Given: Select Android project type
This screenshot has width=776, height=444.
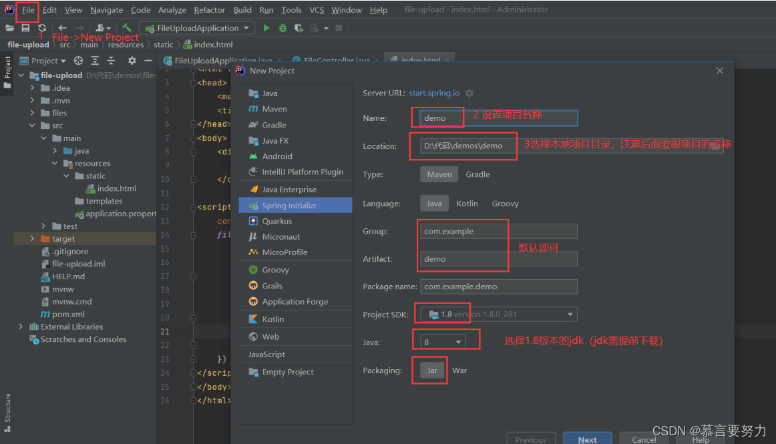Looking at the screenshot, I should [x=295, y=156].
